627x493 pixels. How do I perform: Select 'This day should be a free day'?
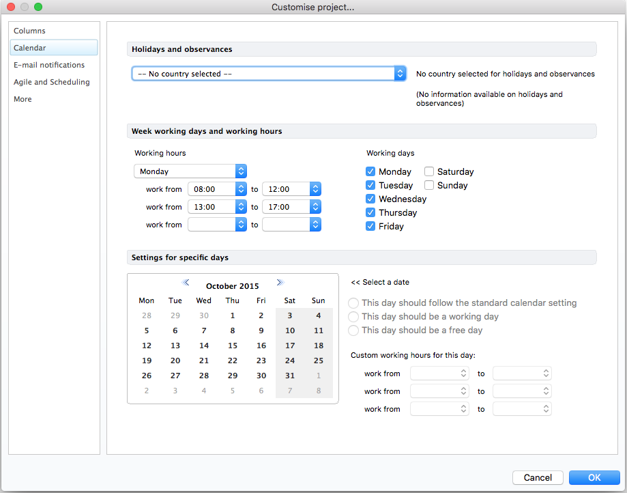tap(353, 330)
